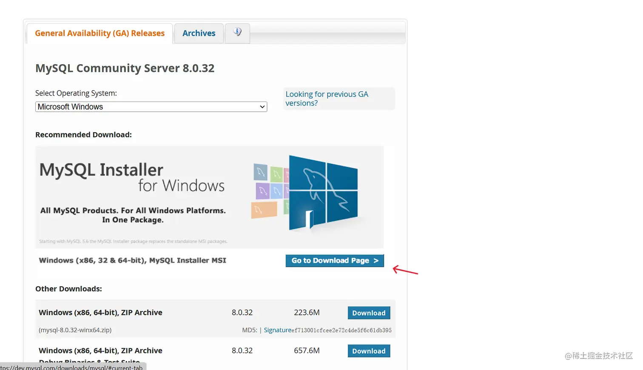Select the '(mysql-8.0.32-winx64.zip)' file name
643x370 pixels.
pyautogui.click(x=75, y=330)
